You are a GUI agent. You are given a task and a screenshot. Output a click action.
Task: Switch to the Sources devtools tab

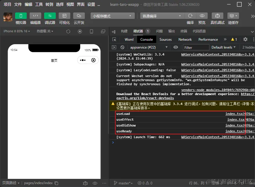[x=166, y=40]
